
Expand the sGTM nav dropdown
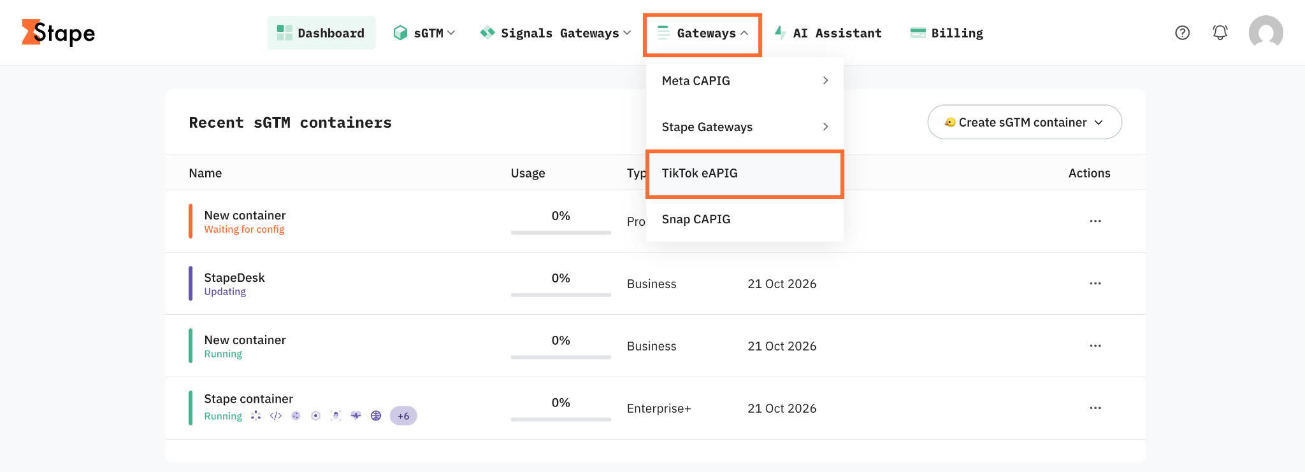tap(424, 33)
